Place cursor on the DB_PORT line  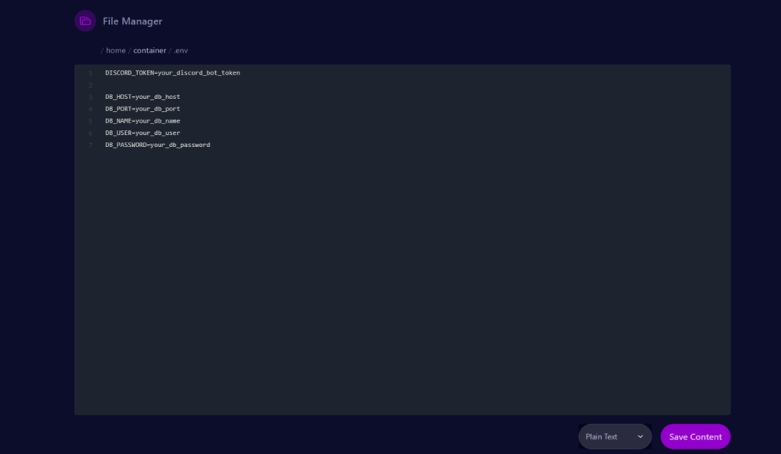tap(143, 109)
